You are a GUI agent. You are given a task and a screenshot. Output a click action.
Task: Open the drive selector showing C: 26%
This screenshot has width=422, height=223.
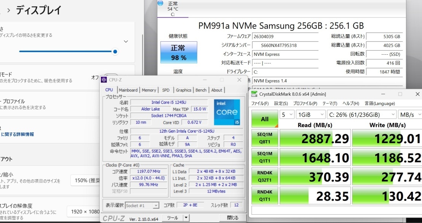pos(361,115)
